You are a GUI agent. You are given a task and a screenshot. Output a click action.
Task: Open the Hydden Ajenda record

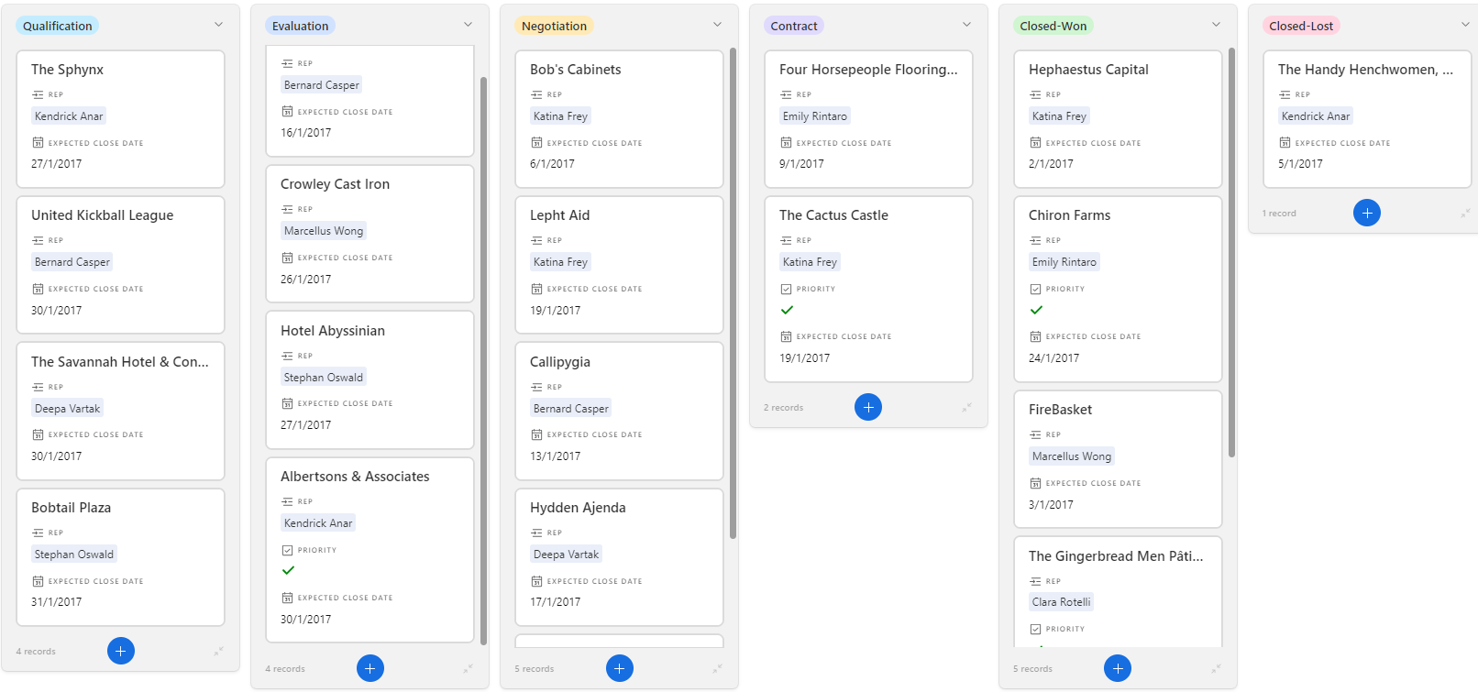click(619, 557)
